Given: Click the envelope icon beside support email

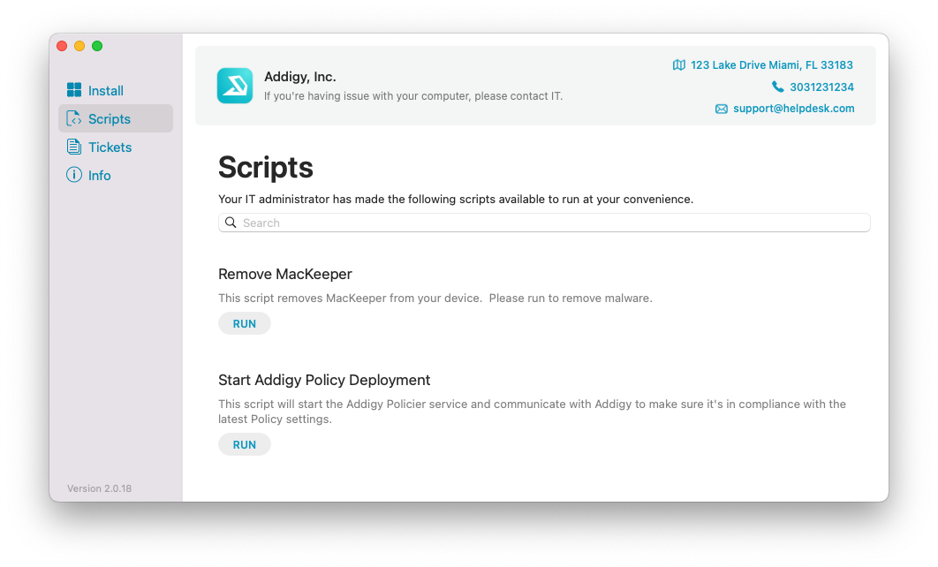Looking at the screenshot, I should pos(722,109).
